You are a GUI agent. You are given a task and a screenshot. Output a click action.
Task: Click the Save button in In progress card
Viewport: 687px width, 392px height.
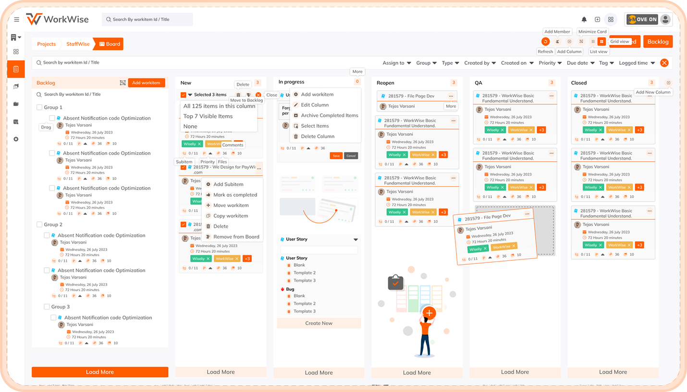click(x=336, y=156)
